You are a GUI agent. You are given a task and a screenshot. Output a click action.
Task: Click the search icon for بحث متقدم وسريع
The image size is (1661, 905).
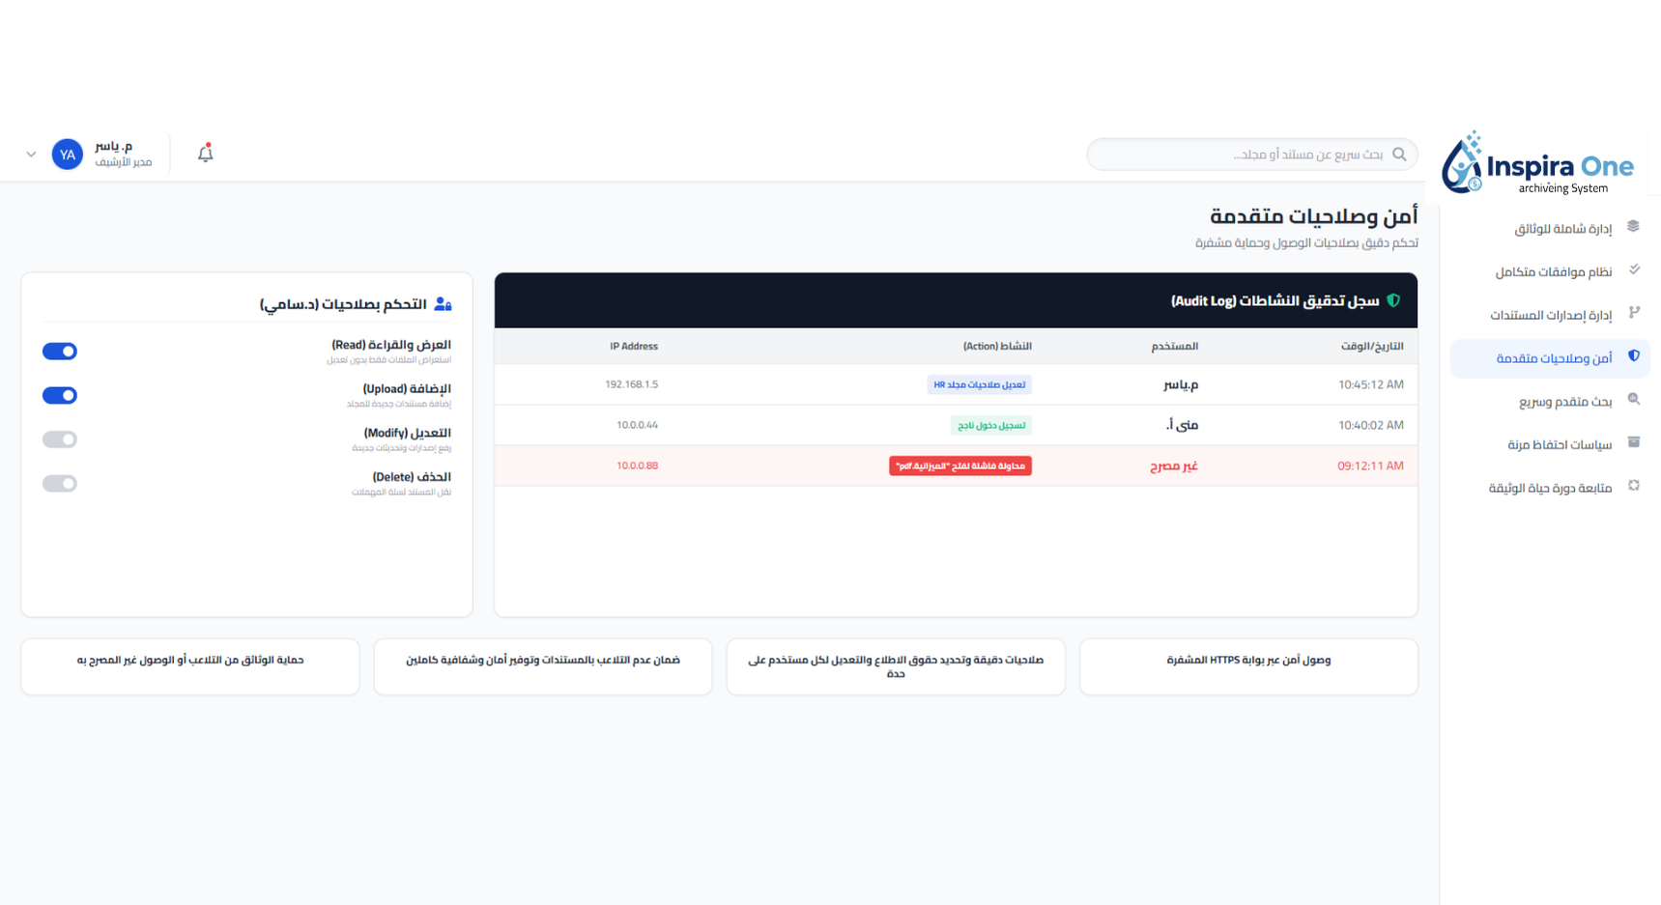[1634, 399]
